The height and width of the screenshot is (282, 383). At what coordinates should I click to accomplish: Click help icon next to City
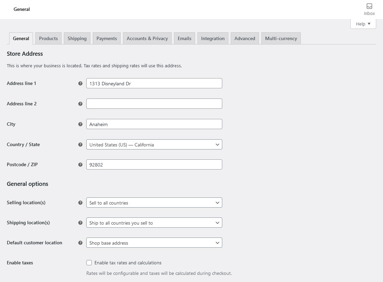(x=80, y=124)
